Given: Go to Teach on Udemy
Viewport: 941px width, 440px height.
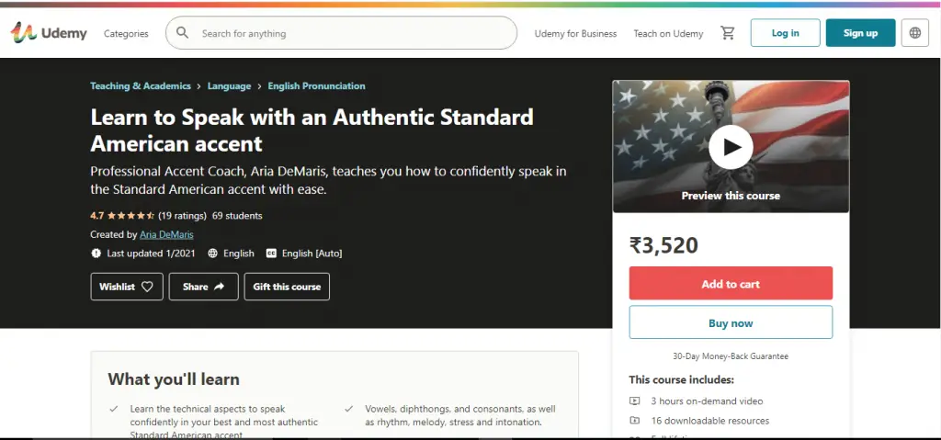Looking at the screenshot, I should click(x=668, y=34).
